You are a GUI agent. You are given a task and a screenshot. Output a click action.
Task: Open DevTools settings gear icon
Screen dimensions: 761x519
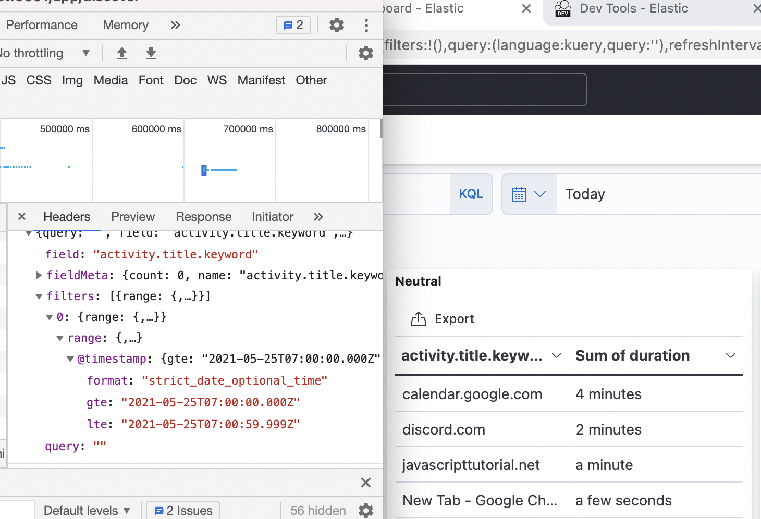click(x=337, y=25)
